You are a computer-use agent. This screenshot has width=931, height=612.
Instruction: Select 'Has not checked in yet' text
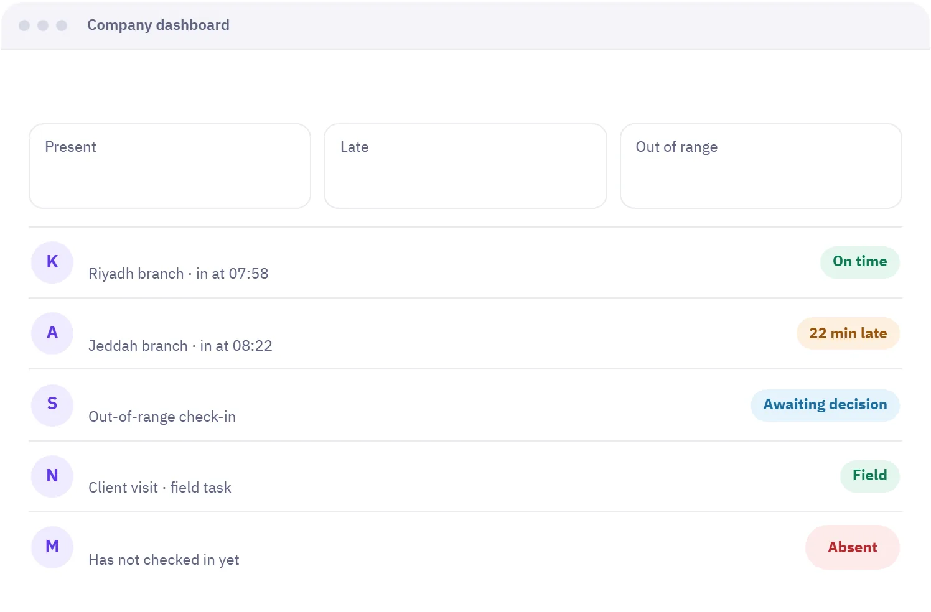(164, 560)
